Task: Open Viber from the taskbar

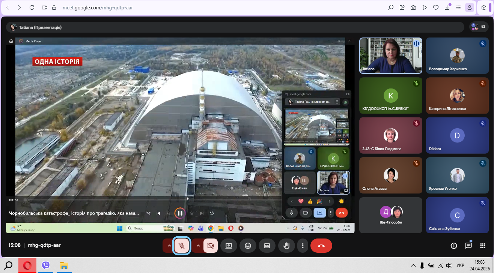Action: tap(46, 265)
